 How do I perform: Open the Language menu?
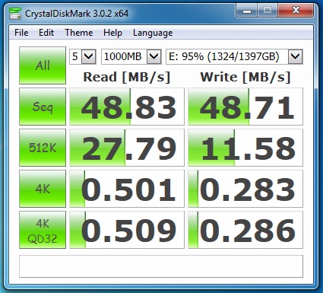(153, 33)
